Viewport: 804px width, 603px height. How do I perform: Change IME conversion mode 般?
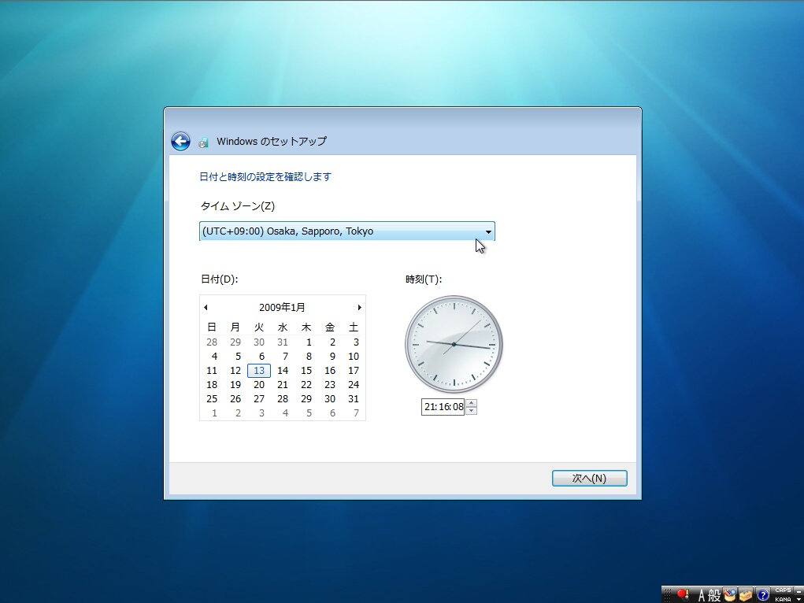pyautogui.click(x=715, y=595)
